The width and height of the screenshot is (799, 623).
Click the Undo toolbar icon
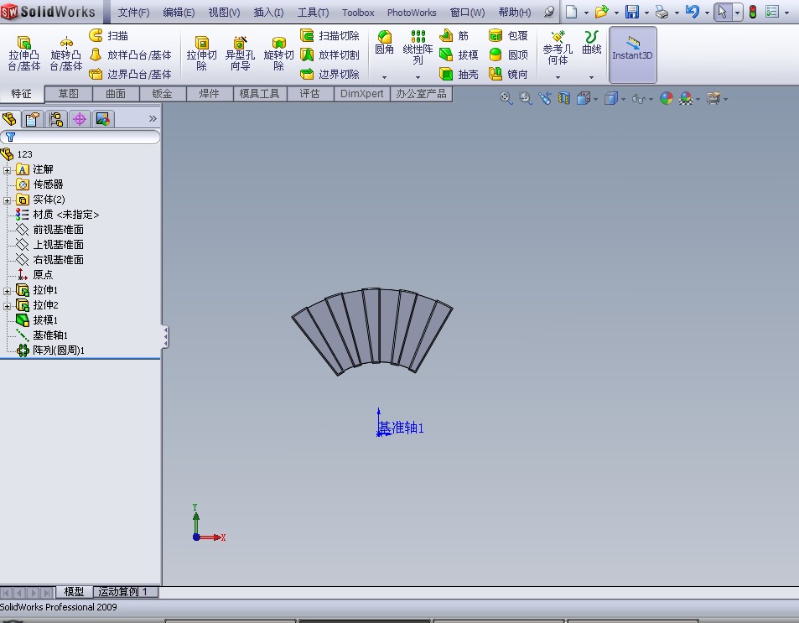[x=692, y=12]
